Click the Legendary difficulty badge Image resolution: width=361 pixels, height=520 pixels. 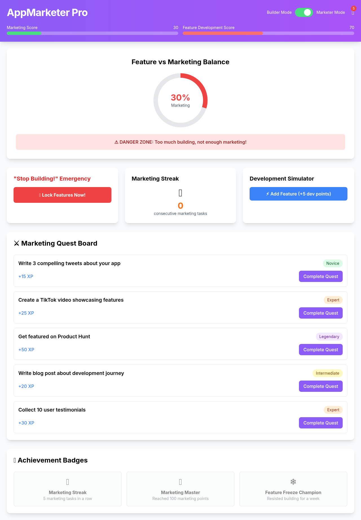click(329, 336)
